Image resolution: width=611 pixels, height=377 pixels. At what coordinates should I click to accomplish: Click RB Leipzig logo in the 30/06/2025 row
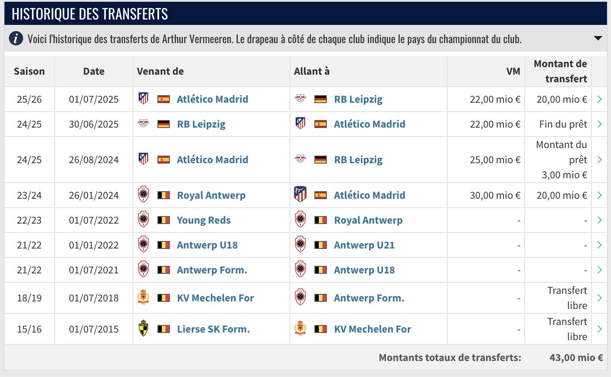pos(143,124)
